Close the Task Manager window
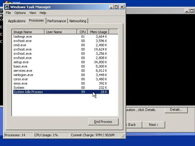 pyautogui.click(x=122, y=7)
